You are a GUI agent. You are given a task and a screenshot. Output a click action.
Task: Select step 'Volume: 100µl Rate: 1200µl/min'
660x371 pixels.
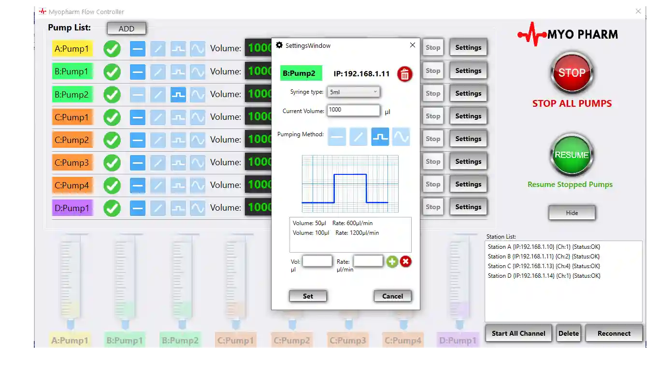tap(336, 233)
